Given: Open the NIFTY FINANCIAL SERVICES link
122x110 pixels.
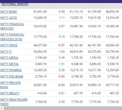Looking at the screenshot, I should (12, 26).
